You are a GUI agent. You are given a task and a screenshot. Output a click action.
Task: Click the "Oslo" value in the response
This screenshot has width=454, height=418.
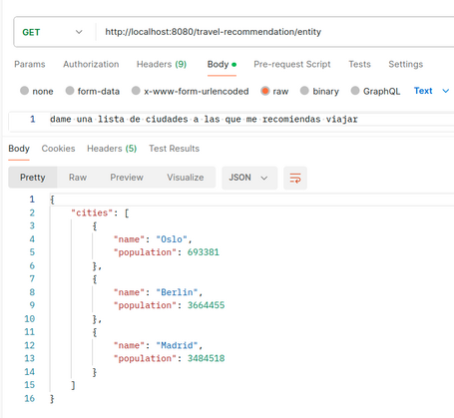[172, 239]
